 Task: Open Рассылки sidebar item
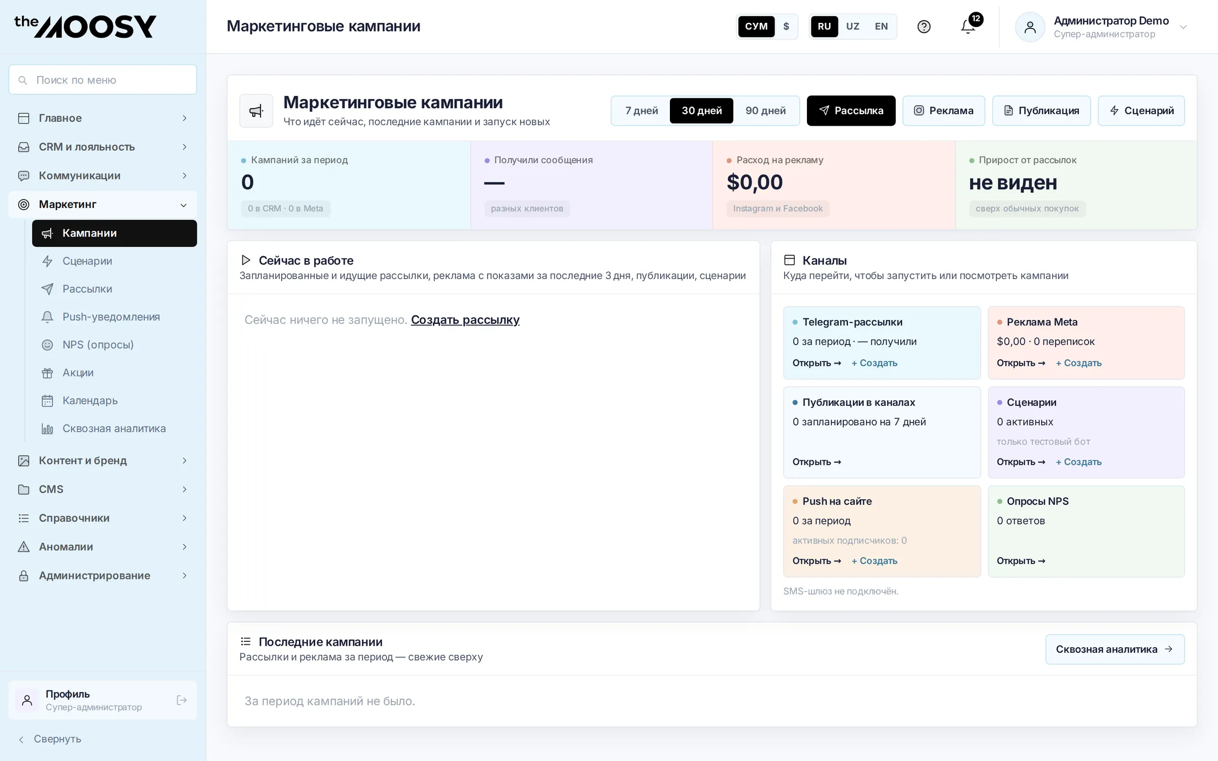tap(114, 289)
